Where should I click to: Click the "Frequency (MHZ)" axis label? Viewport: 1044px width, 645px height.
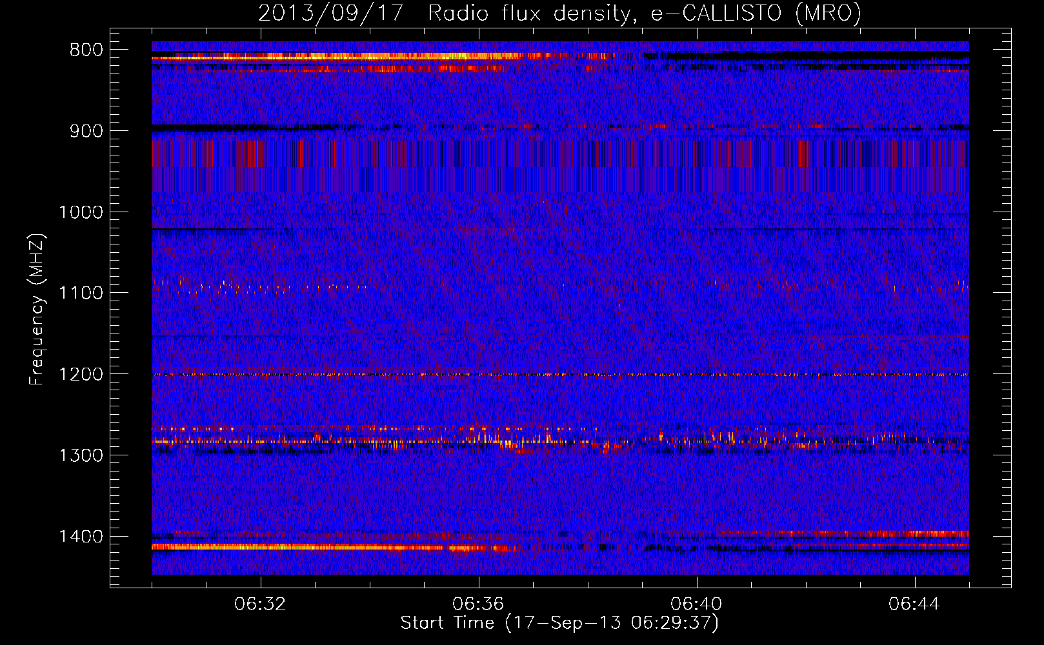36,309
